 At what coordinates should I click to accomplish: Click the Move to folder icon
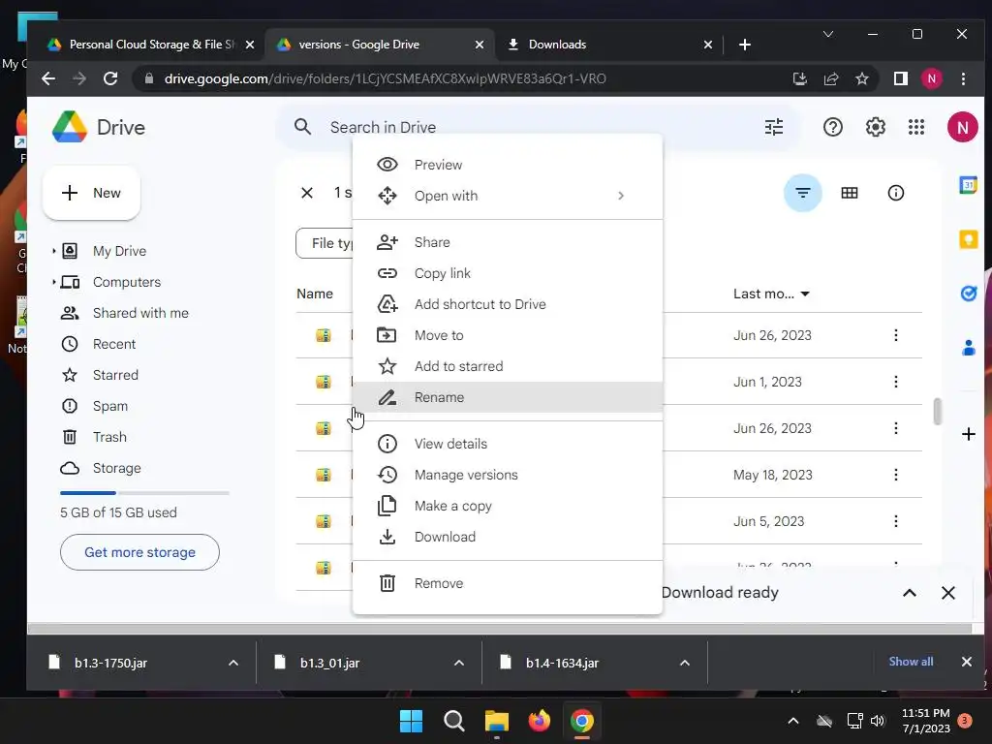coord(387,335)
